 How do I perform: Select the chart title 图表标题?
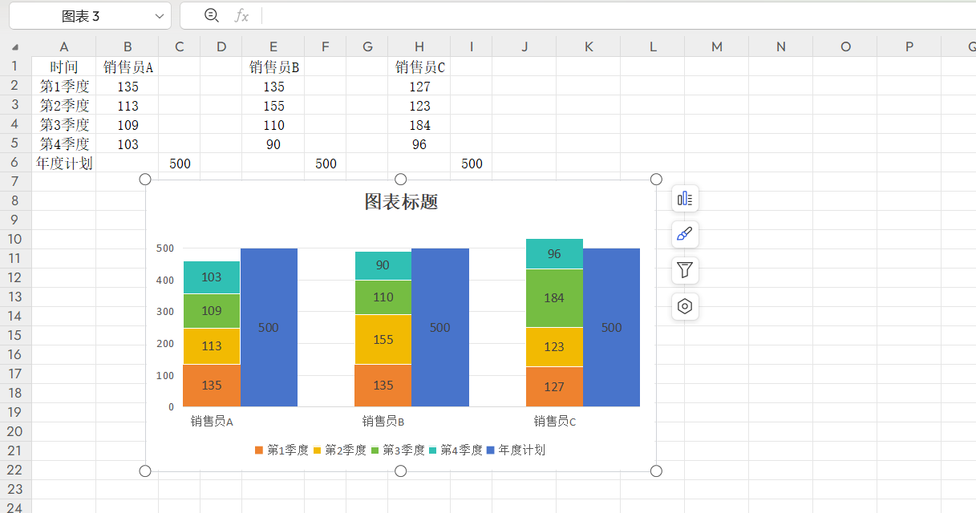pyautogui.click(x=401, y=202)
